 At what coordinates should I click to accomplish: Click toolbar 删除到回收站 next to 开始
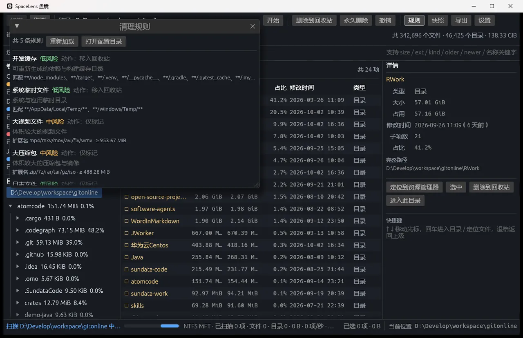coord(314,20)
